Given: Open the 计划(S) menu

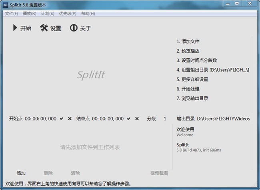Looking at the screenshot, I should click(48, 14).
